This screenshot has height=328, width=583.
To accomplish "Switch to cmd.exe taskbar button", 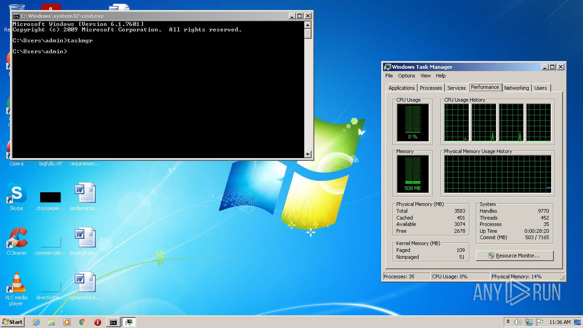I will click(113, 322).
